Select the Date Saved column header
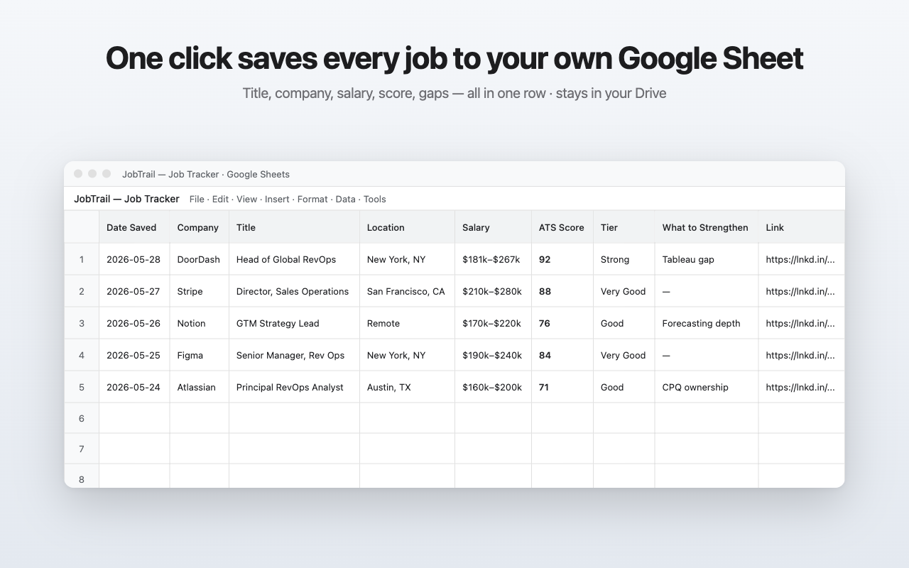 134,227
